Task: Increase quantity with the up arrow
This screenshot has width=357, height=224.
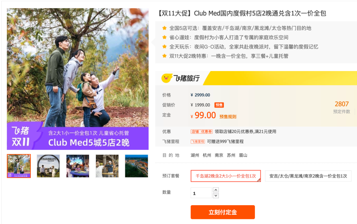Action: [x=216, y=190]
